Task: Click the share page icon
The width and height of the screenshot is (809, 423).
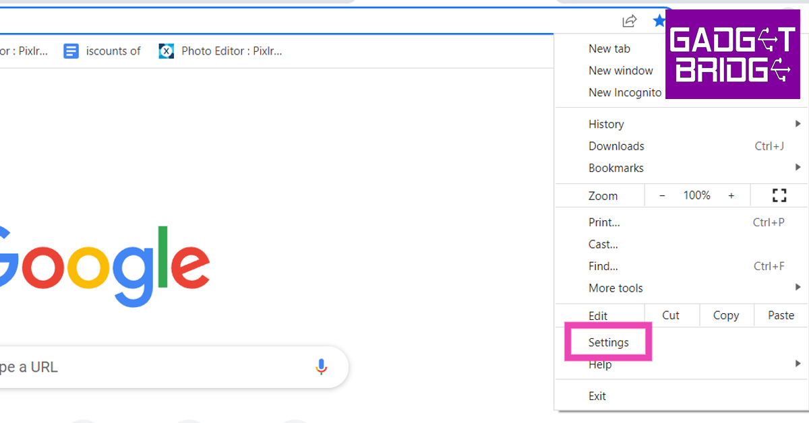Action: click(629, 21)
